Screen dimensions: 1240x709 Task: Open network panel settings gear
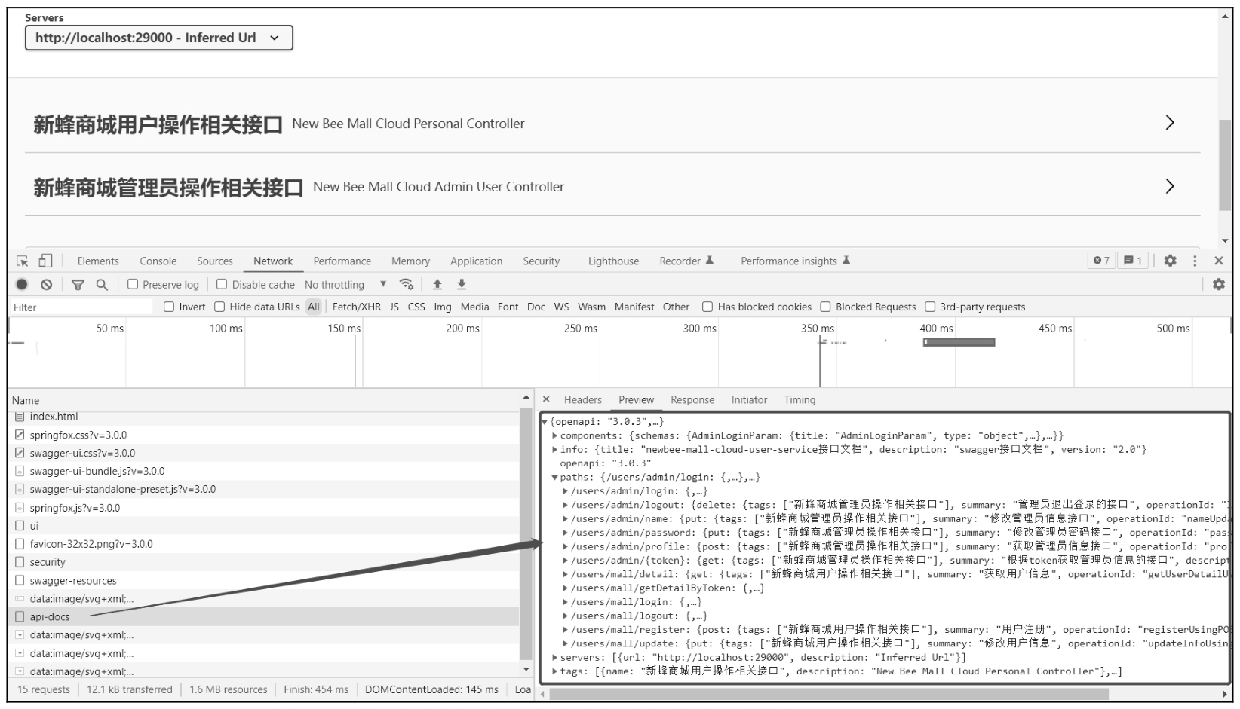tap(1218, 284)
